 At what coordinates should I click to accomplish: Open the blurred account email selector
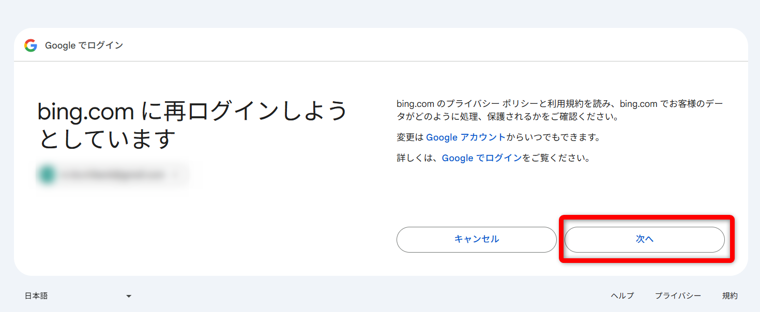pyautogui.click(x=112, y=175)
